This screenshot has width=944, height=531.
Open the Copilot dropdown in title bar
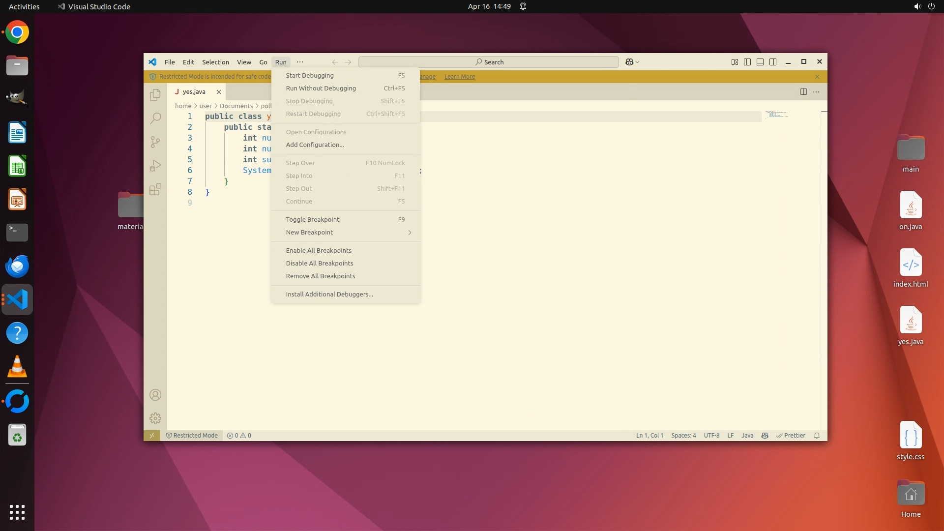click(x=632, y=62)
